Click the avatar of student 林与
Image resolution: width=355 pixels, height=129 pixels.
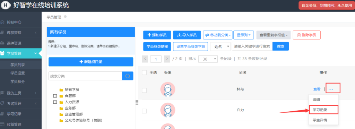[168, 89]
